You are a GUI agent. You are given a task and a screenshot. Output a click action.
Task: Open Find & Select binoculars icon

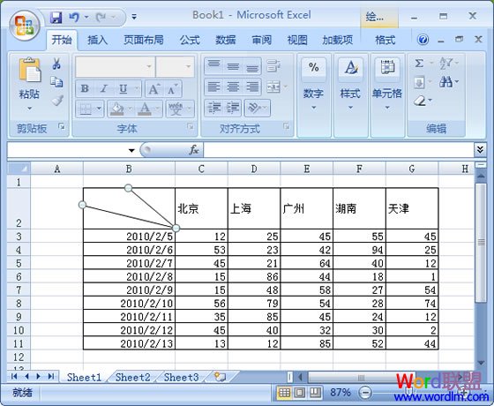(x=445, y=82)
